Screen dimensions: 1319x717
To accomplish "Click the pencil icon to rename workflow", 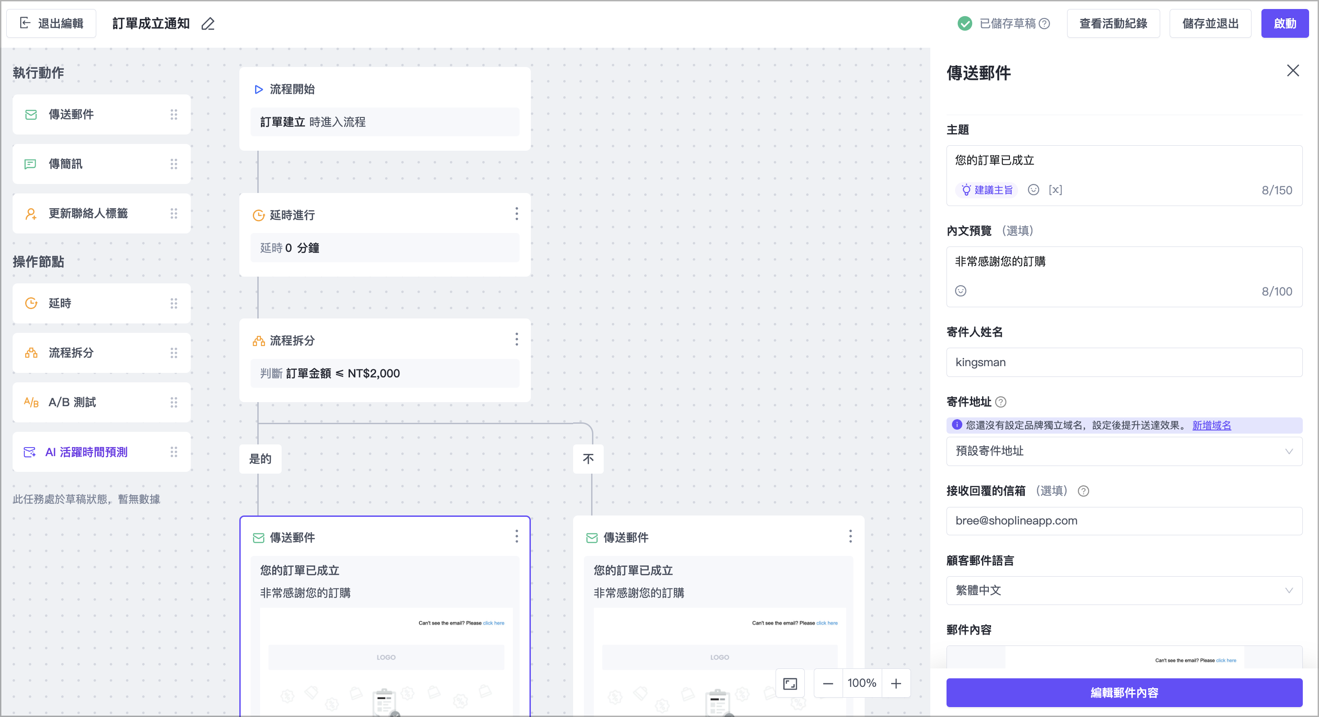I will click(x=208, y=23).
